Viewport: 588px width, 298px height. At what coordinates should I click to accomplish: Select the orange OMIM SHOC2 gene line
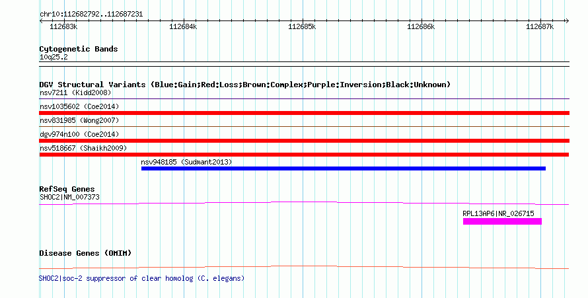tap(304, 267)
